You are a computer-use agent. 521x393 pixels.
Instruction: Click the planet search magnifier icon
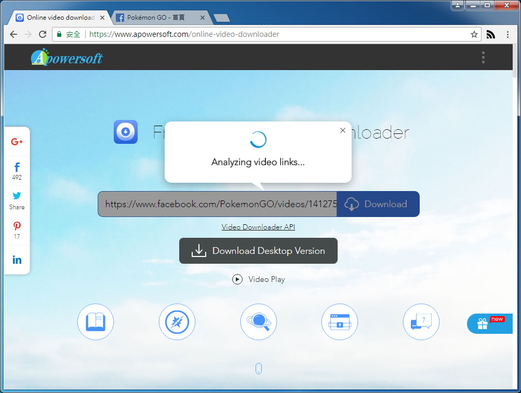(x=259, y=322)
